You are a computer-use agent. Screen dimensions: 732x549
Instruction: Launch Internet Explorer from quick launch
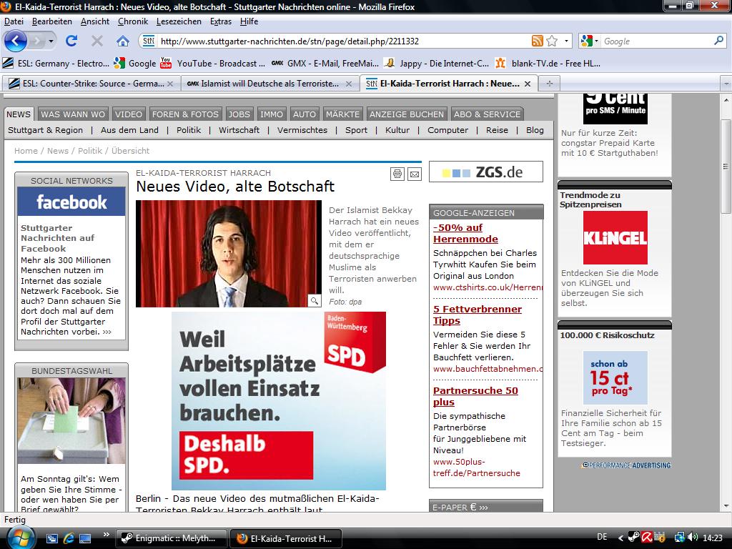coord(69,538)
